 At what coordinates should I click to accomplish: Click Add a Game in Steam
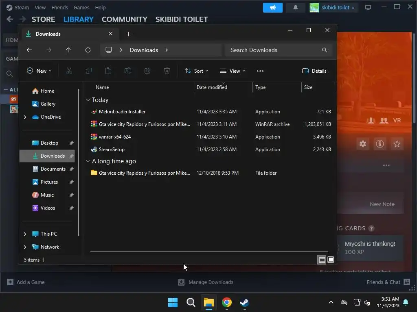[x=26, y=282]
